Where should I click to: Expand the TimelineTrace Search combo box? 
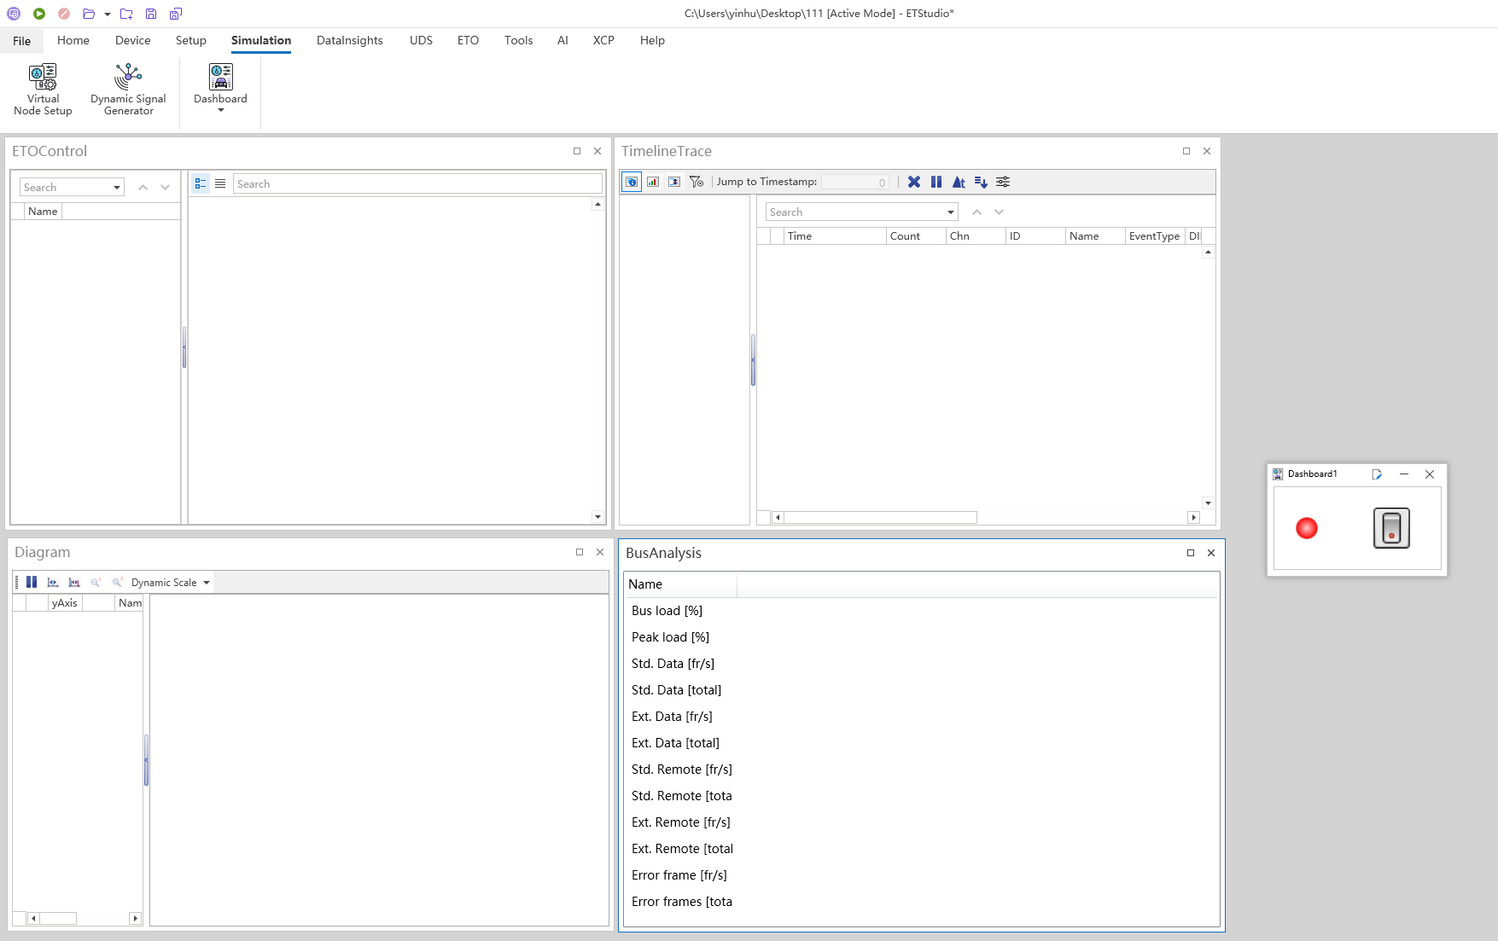950,212
